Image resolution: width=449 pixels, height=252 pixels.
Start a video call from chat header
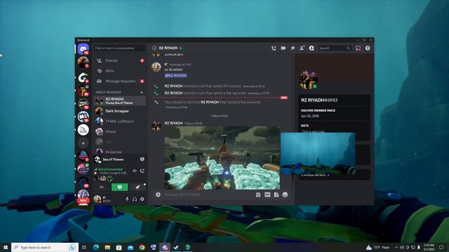tap(283, 48)
